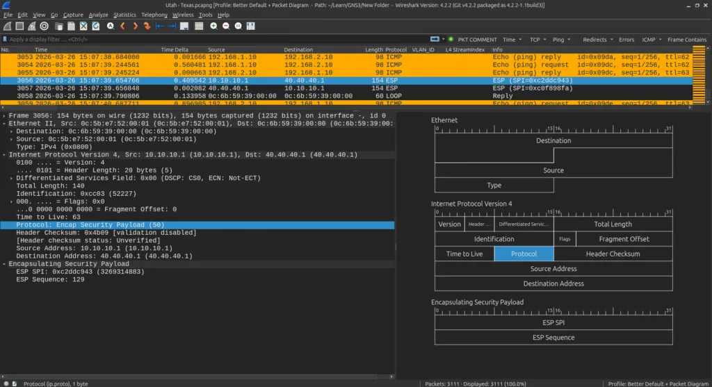The height and width of the screenshot is (387, 712).
Task: Select packet 3057 ESP row
Action: pos(346,88)
